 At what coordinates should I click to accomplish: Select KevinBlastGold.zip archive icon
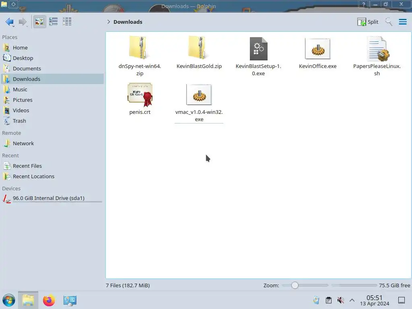(x=199, y=48)
